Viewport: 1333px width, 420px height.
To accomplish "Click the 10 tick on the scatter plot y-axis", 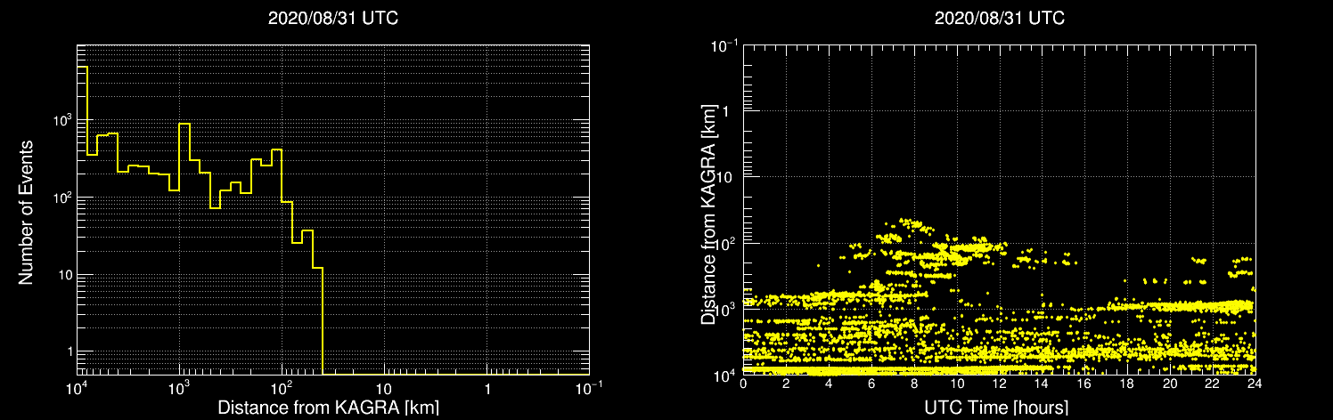I will (x=726, y=178).
